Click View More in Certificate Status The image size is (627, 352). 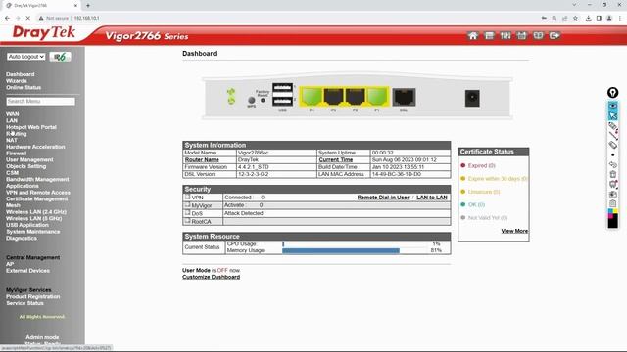point(514,231)
